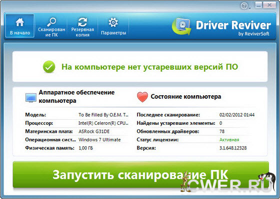Minimize the Driver Reviver window
Viewport: 280px width, 199px height.
[258, 5]
